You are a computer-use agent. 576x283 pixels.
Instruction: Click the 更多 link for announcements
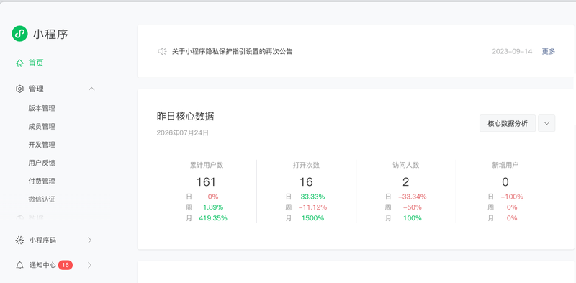[x=549, y=51]
